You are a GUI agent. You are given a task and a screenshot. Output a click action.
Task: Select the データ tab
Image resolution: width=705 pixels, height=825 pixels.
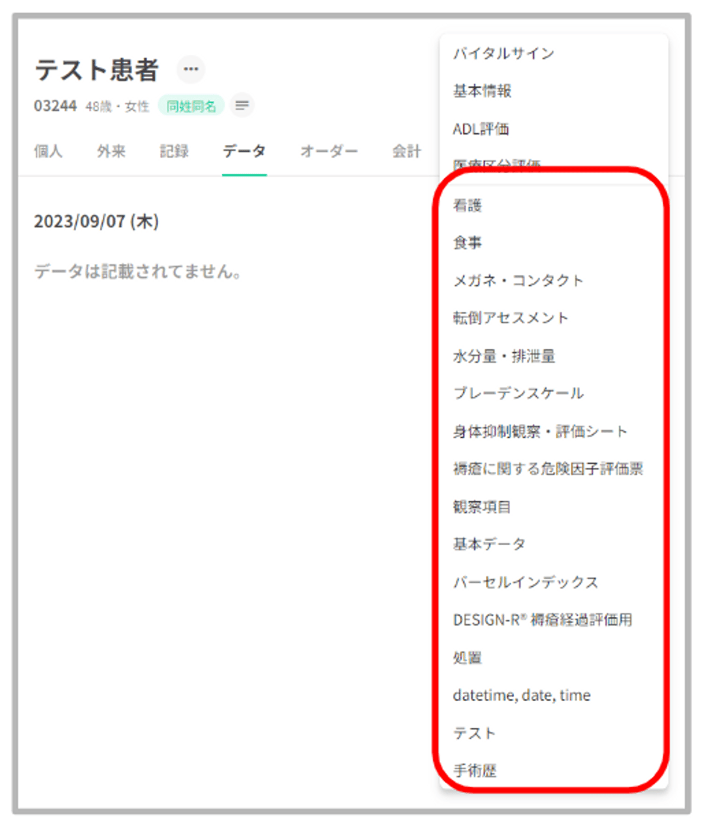(244, 151)
